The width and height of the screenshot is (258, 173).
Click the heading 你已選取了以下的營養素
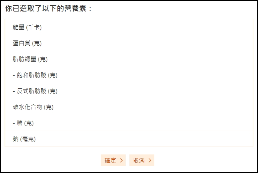(x=48, y=9)
